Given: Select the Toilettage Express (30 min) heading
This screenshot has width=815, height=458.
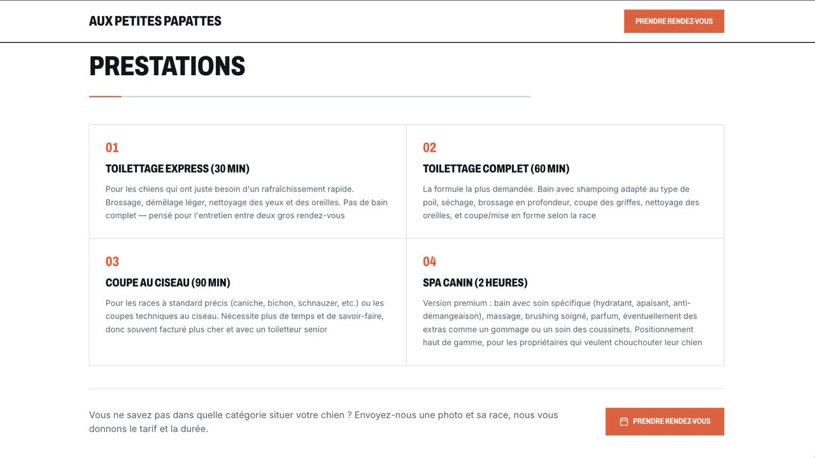Looking at the screenshot, I should coord(177,169).
